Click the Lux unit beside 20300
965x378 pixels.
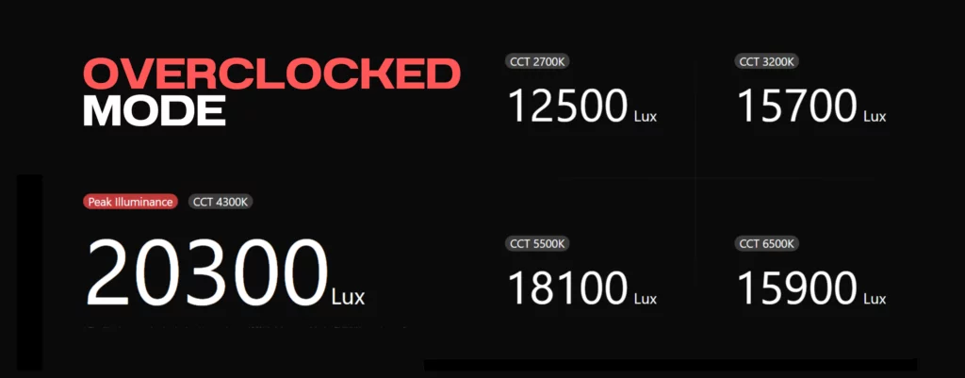tap(349, 297)
